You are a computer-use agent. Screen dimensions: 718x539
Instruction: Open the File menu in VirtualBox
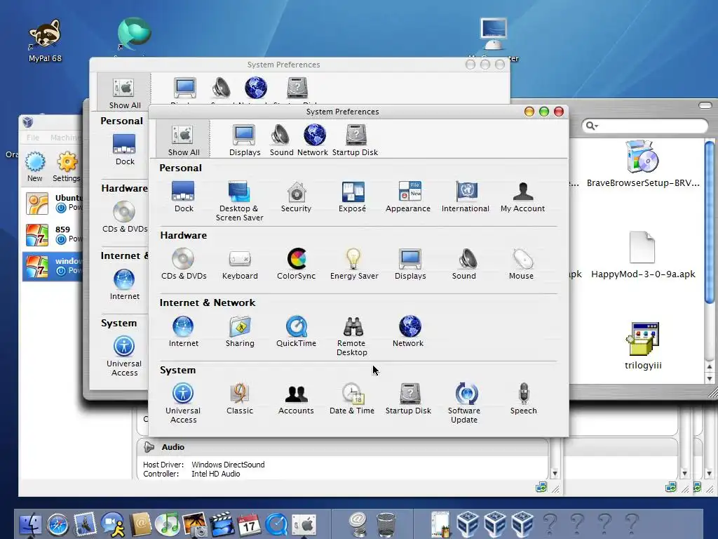click(x=33, y=138)
